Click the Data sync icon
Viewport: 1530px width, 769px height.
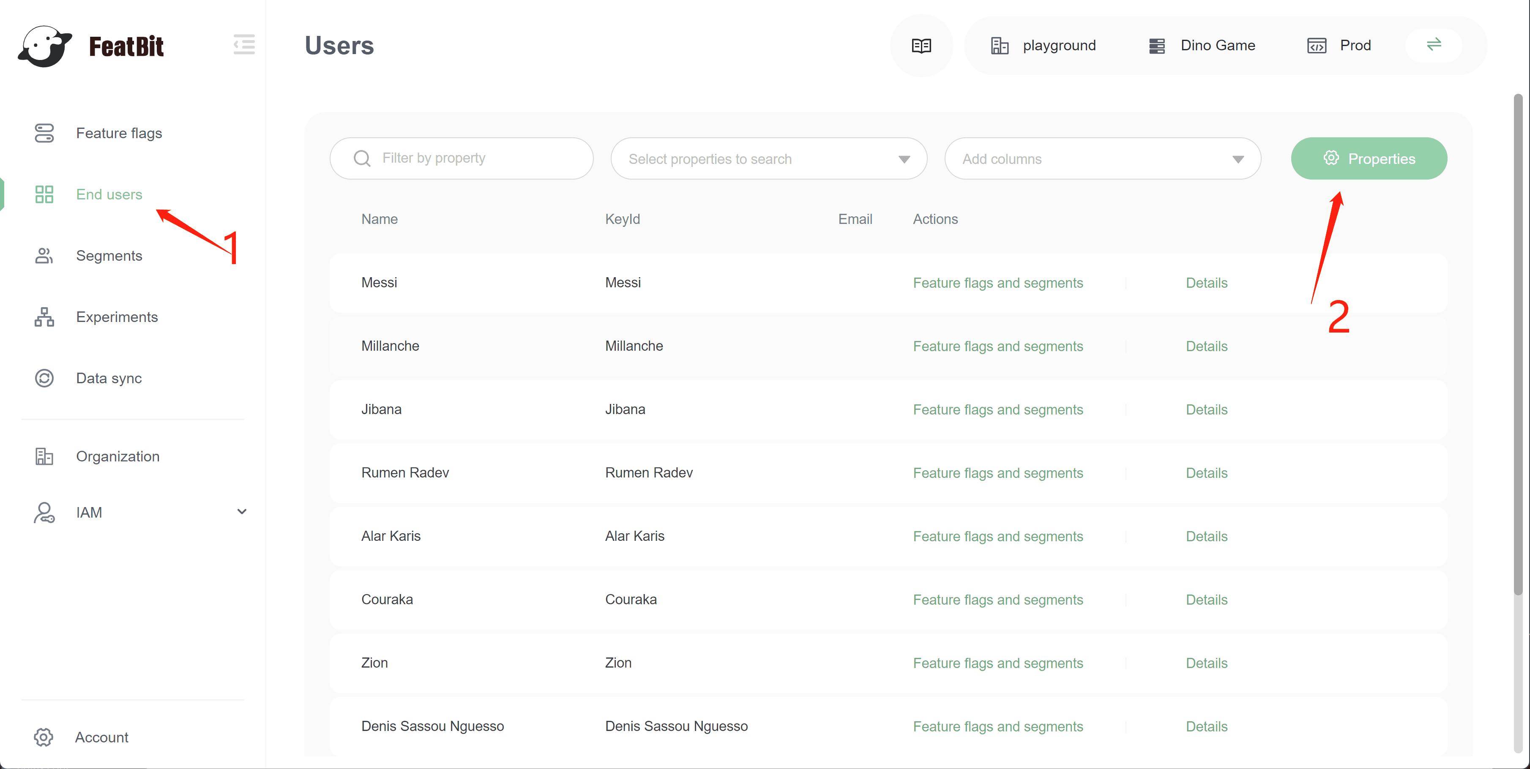point(44,378)
